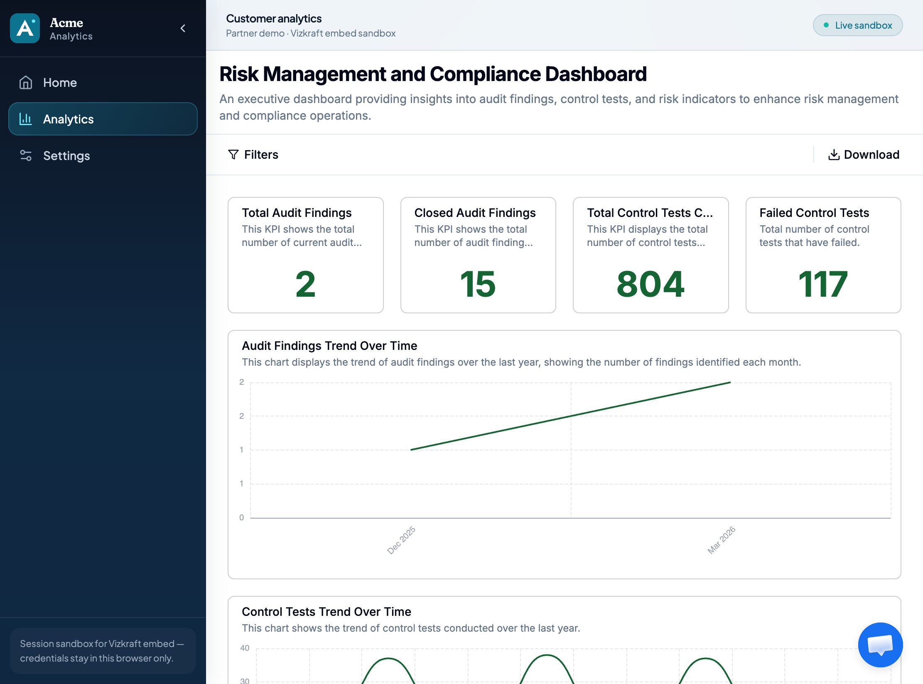
Task: Click the audit findings trend line
Action: coord(570,416)
